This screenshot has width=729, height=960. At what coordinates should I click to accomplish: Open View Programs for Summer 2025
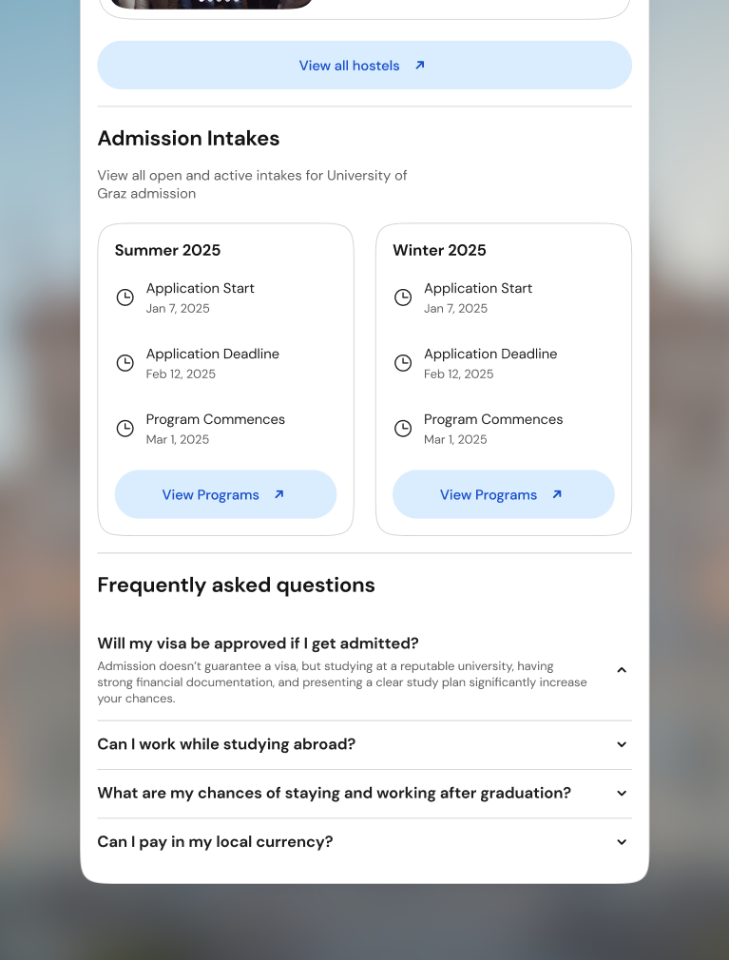(225, 494)
